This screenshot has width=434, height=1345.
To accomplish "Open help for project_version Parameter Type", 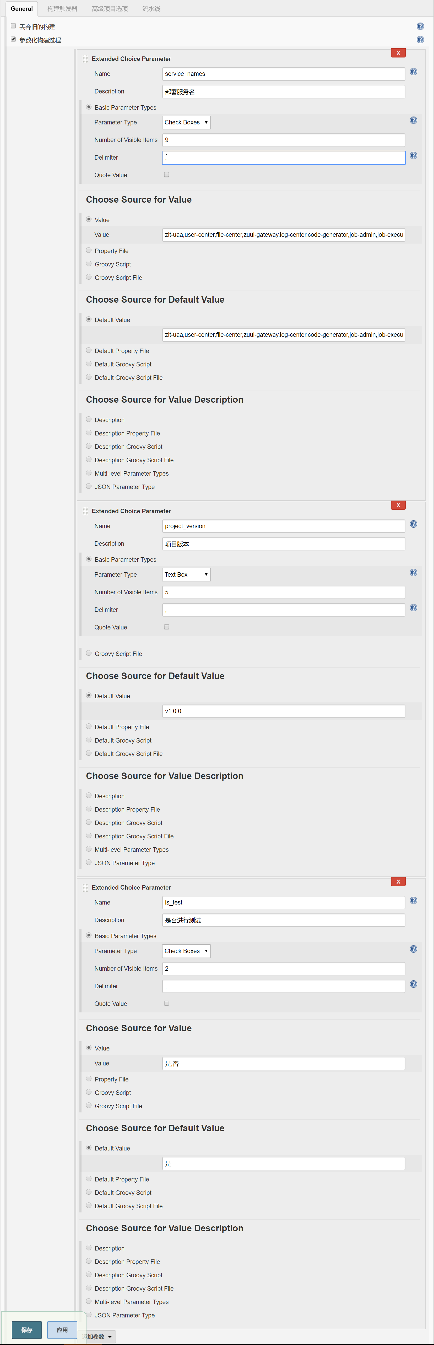I will pyautogui.click(x=413, y=572).
